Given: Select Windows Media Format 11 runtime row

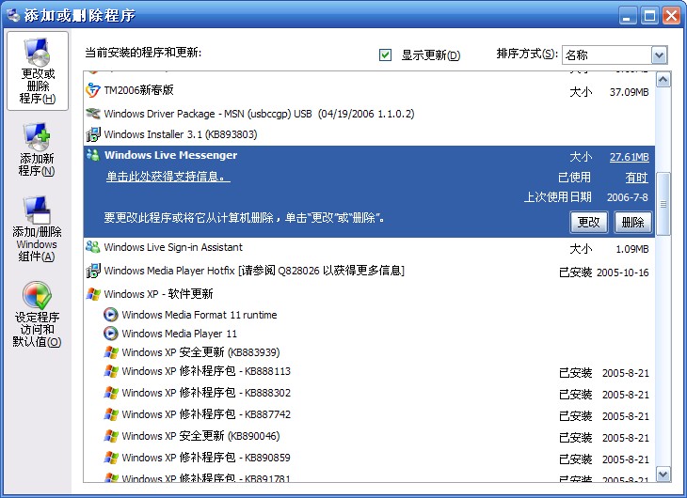Looking at the screenshot, I should [x=369, y=315].
